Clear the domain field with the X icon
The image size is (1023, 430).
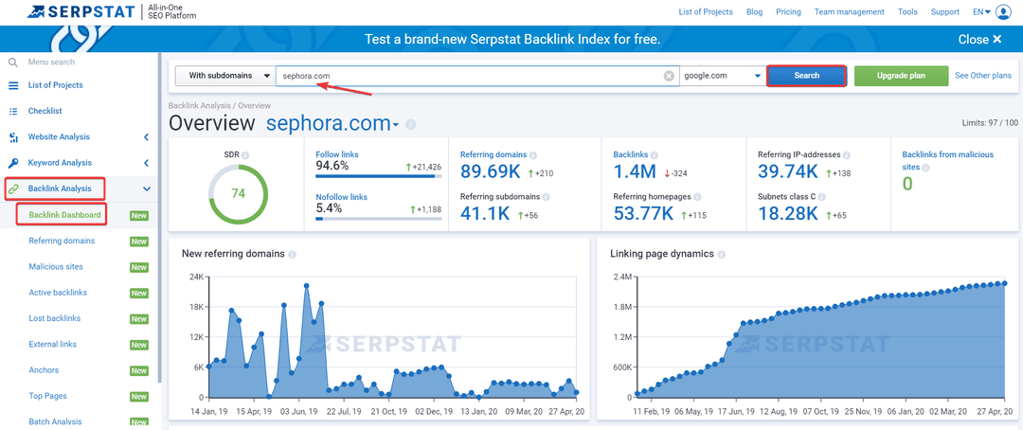pos(669,76)
